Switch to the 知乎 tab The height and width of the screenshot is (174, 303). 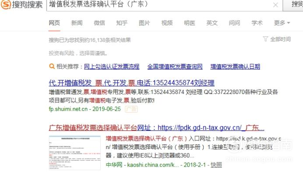pyautogui.click(x=122, y=23)
